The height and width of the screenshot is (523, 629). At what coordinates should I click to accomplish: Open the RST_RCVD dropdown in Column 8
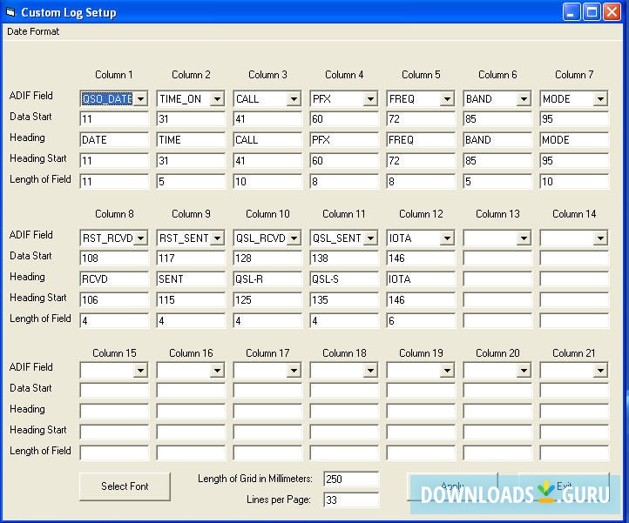141,238
